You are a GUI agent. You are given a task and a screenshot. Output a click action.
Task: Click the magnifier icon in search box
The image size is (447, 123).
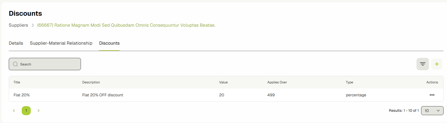tap(15, 64)
